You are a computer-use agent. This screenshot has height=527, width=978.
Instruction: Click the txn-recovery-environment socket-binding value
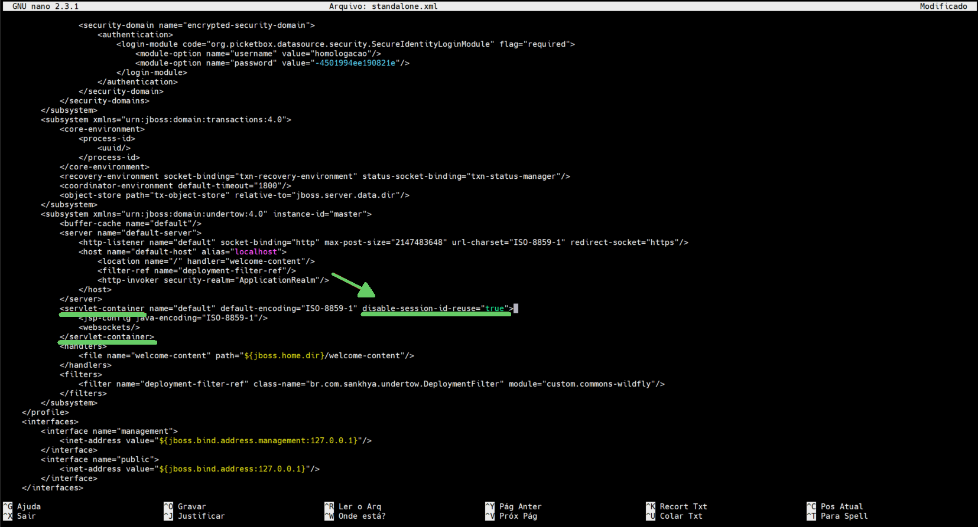click(x=296, y=176)
